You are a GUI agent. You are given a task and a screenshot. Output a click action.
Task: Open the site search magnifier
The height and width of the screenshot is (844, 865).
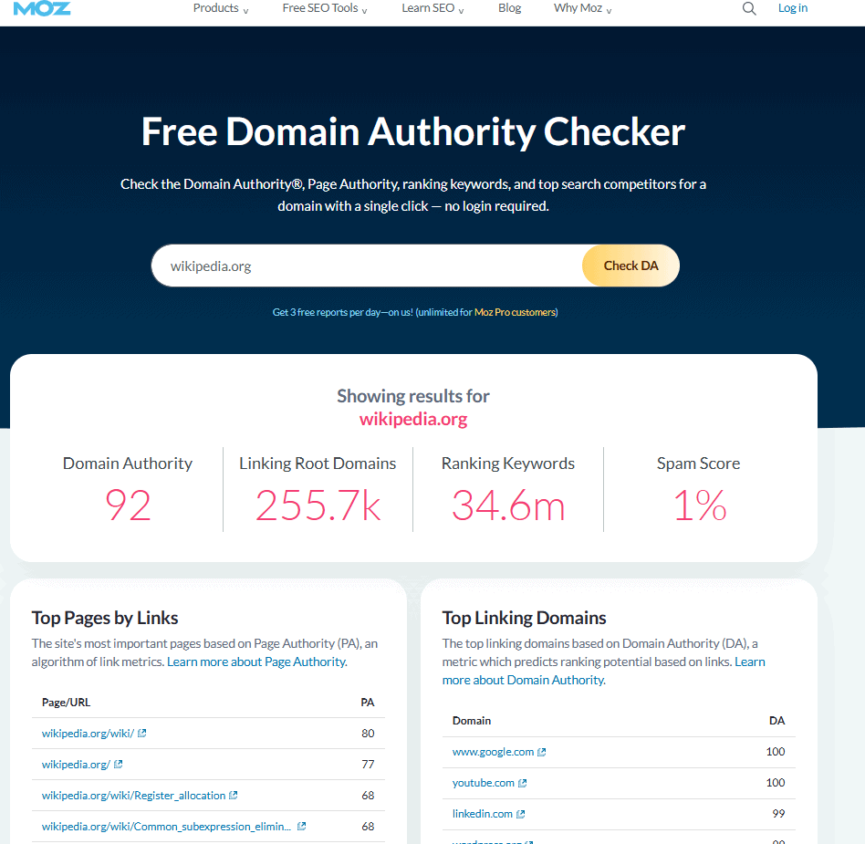tap(748, 8)
